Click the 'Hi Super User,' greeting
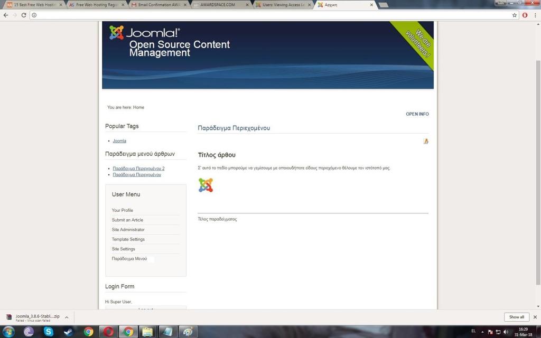This screenshot has height=338, width=541. point(118,302)
